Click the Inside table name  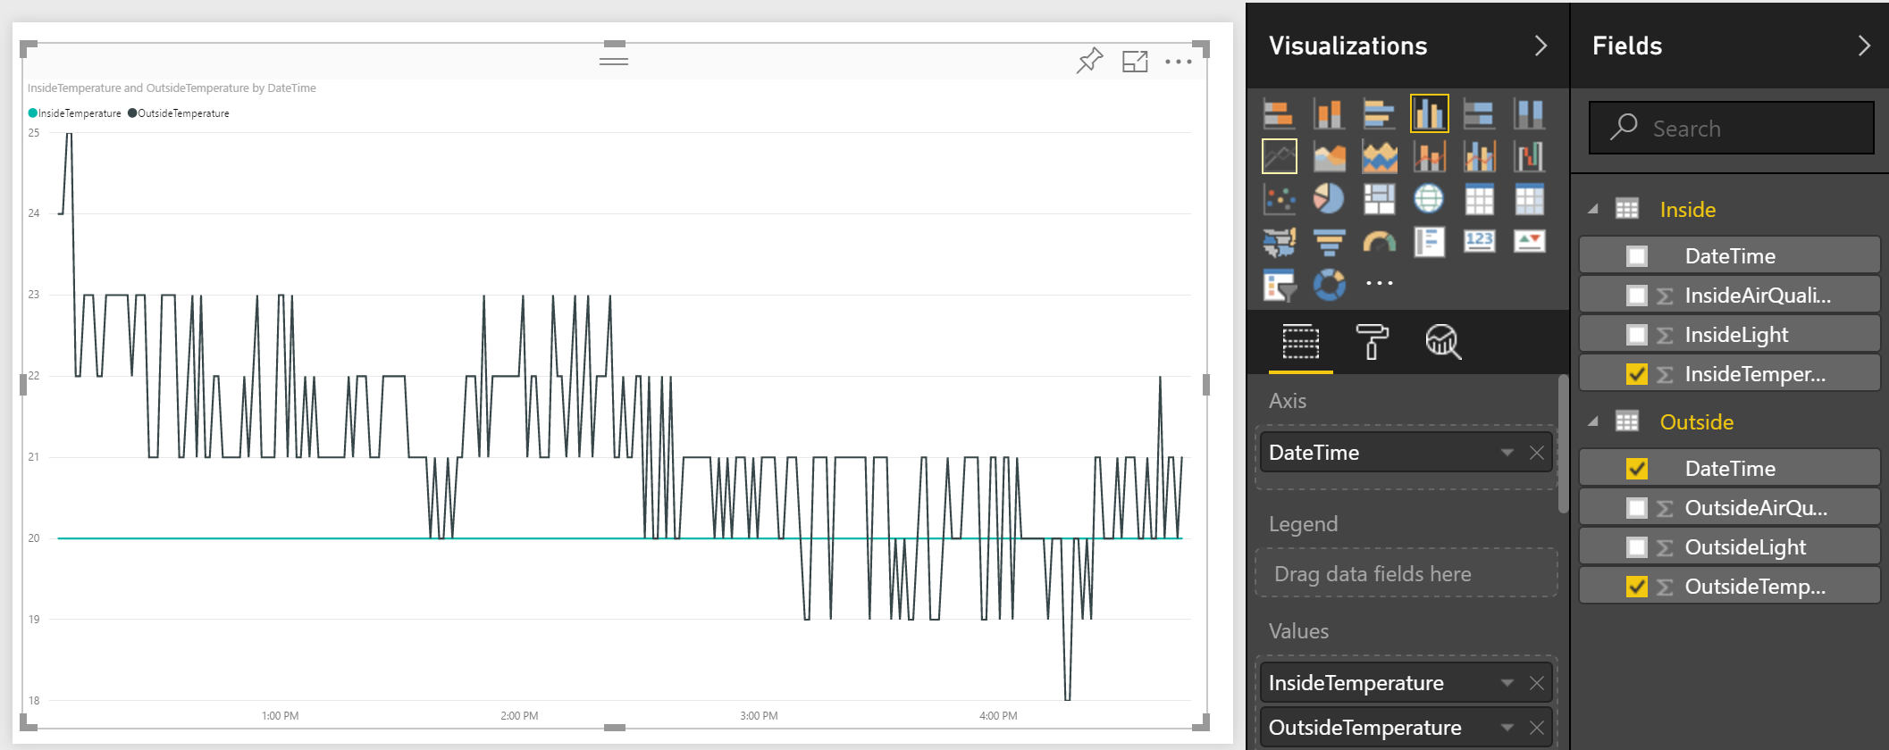tap(1687, 210)
